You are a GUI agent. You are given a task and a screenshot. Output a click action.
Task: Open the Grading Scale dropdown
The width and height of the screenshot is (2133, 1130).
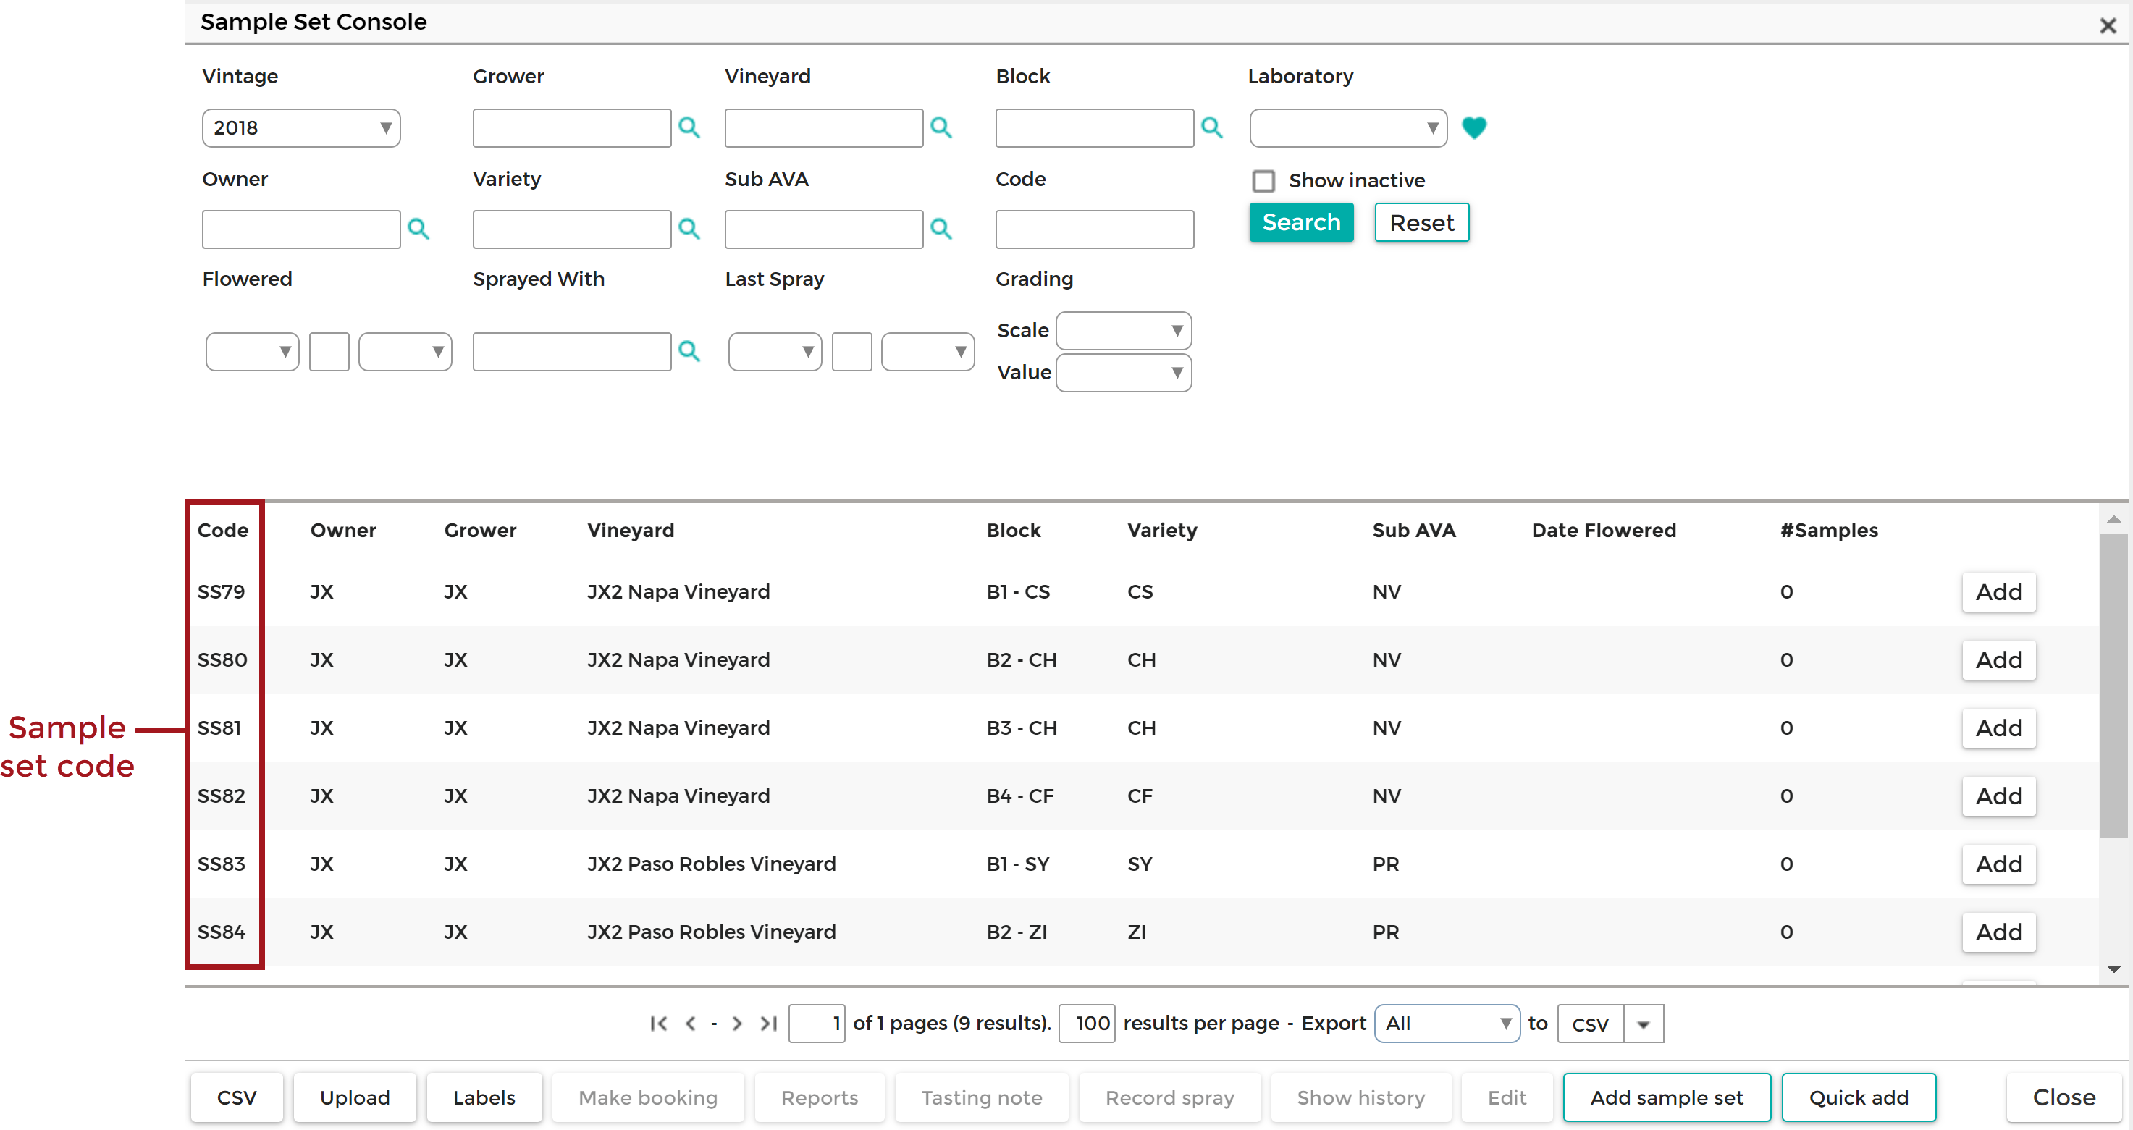[1124, 330]
